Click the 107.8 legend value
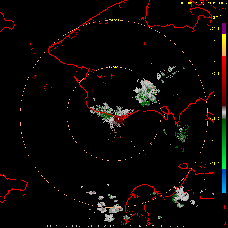The image size is (228, 228). click(215, 28)
